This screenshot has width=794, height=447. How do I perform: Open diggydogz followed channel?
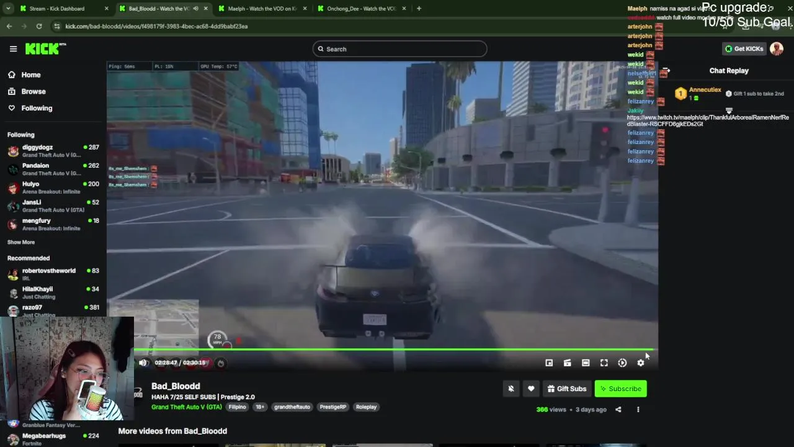point(53,151)
